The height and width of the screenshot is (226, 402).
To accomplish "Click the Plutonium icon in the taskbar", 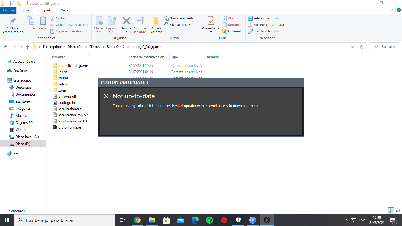I will (267, 220).
